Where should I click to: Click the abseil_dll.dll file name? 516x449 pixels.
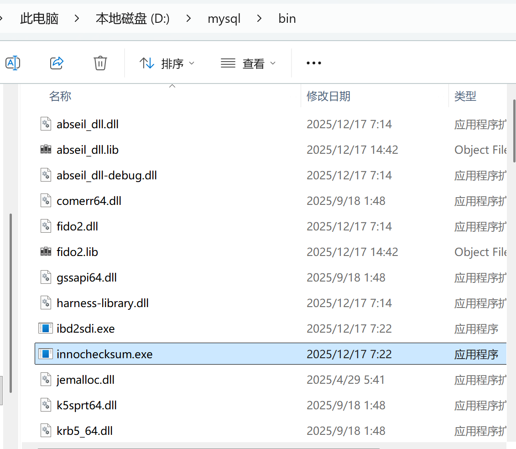88,125
